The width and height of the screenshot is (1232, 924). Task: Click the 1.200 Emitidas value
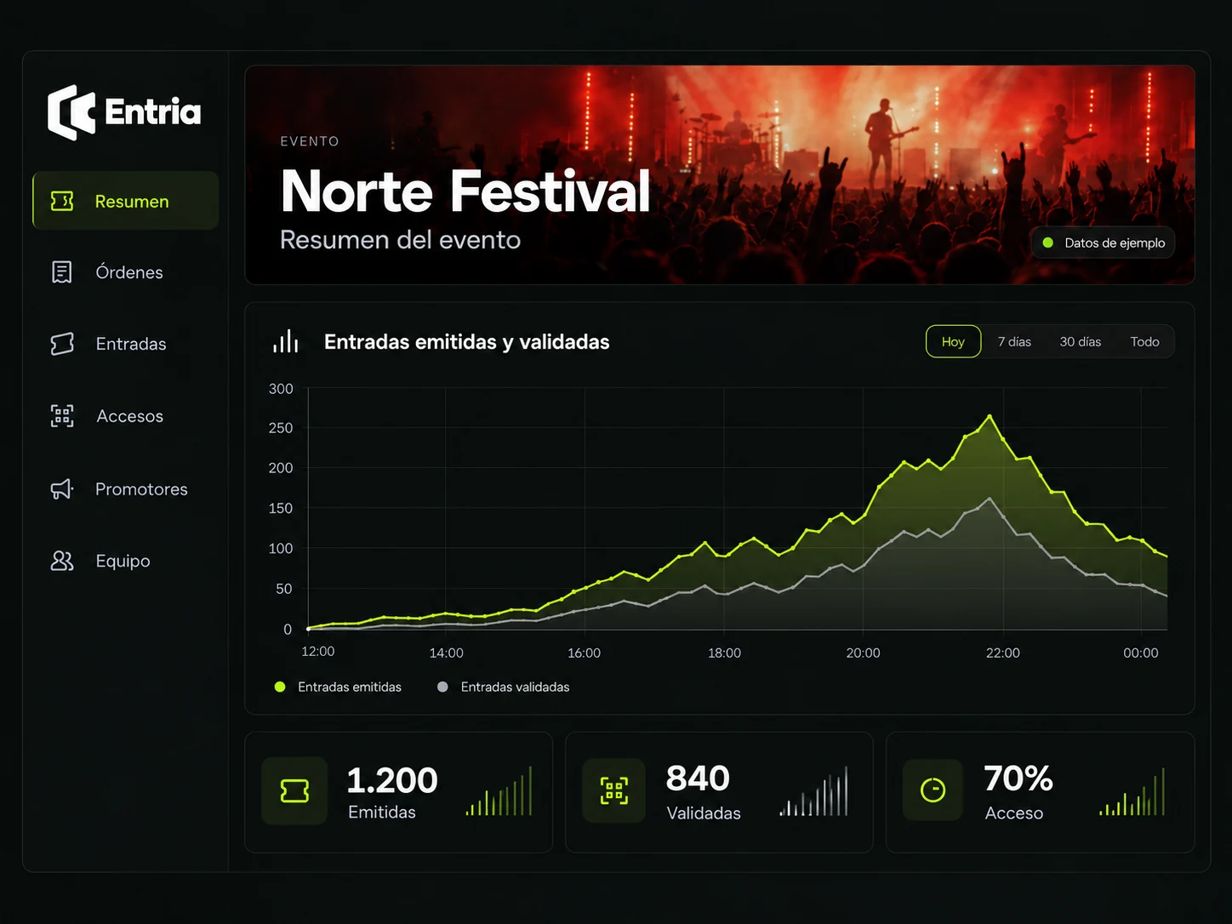click(x=392, y=780)
